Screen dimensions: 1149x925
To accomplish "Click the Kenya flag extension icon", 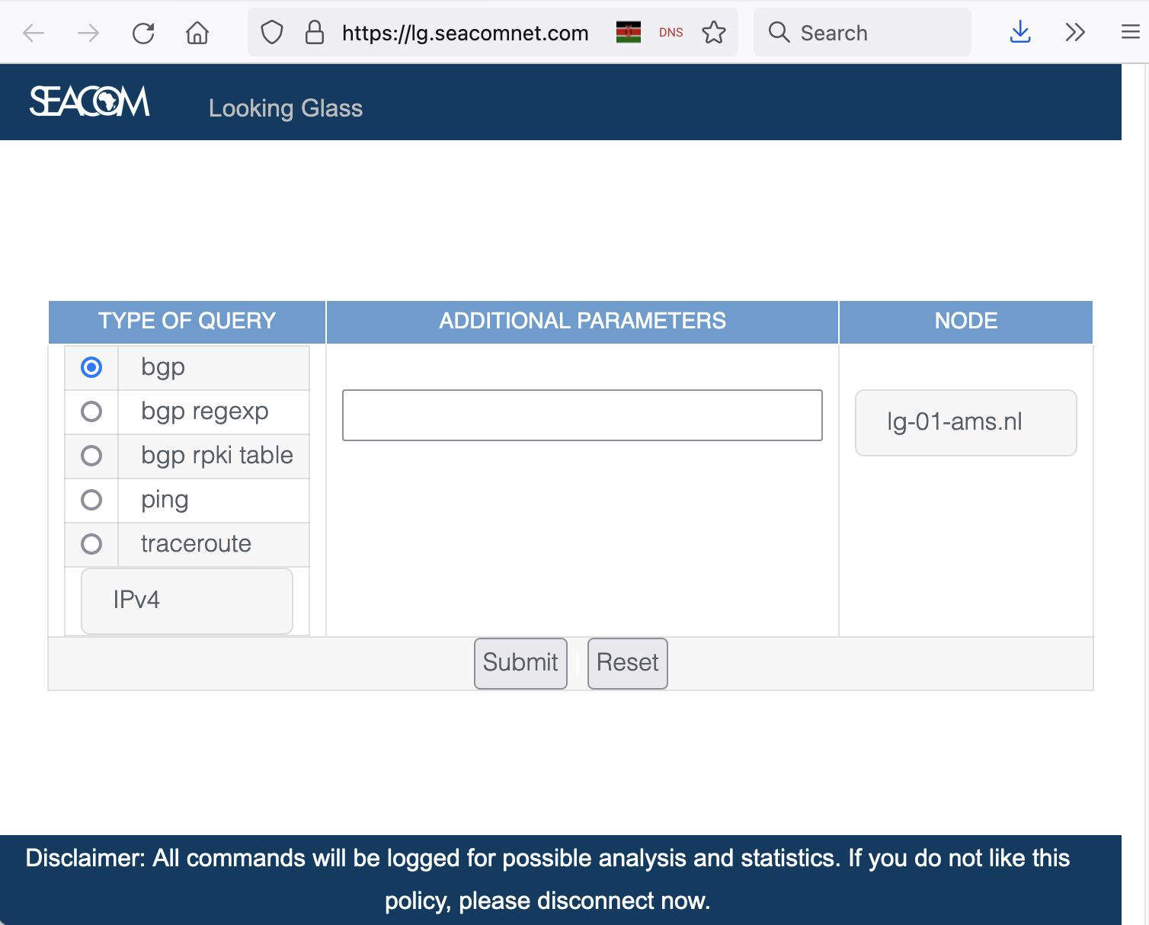I will (x=629, y=33).
